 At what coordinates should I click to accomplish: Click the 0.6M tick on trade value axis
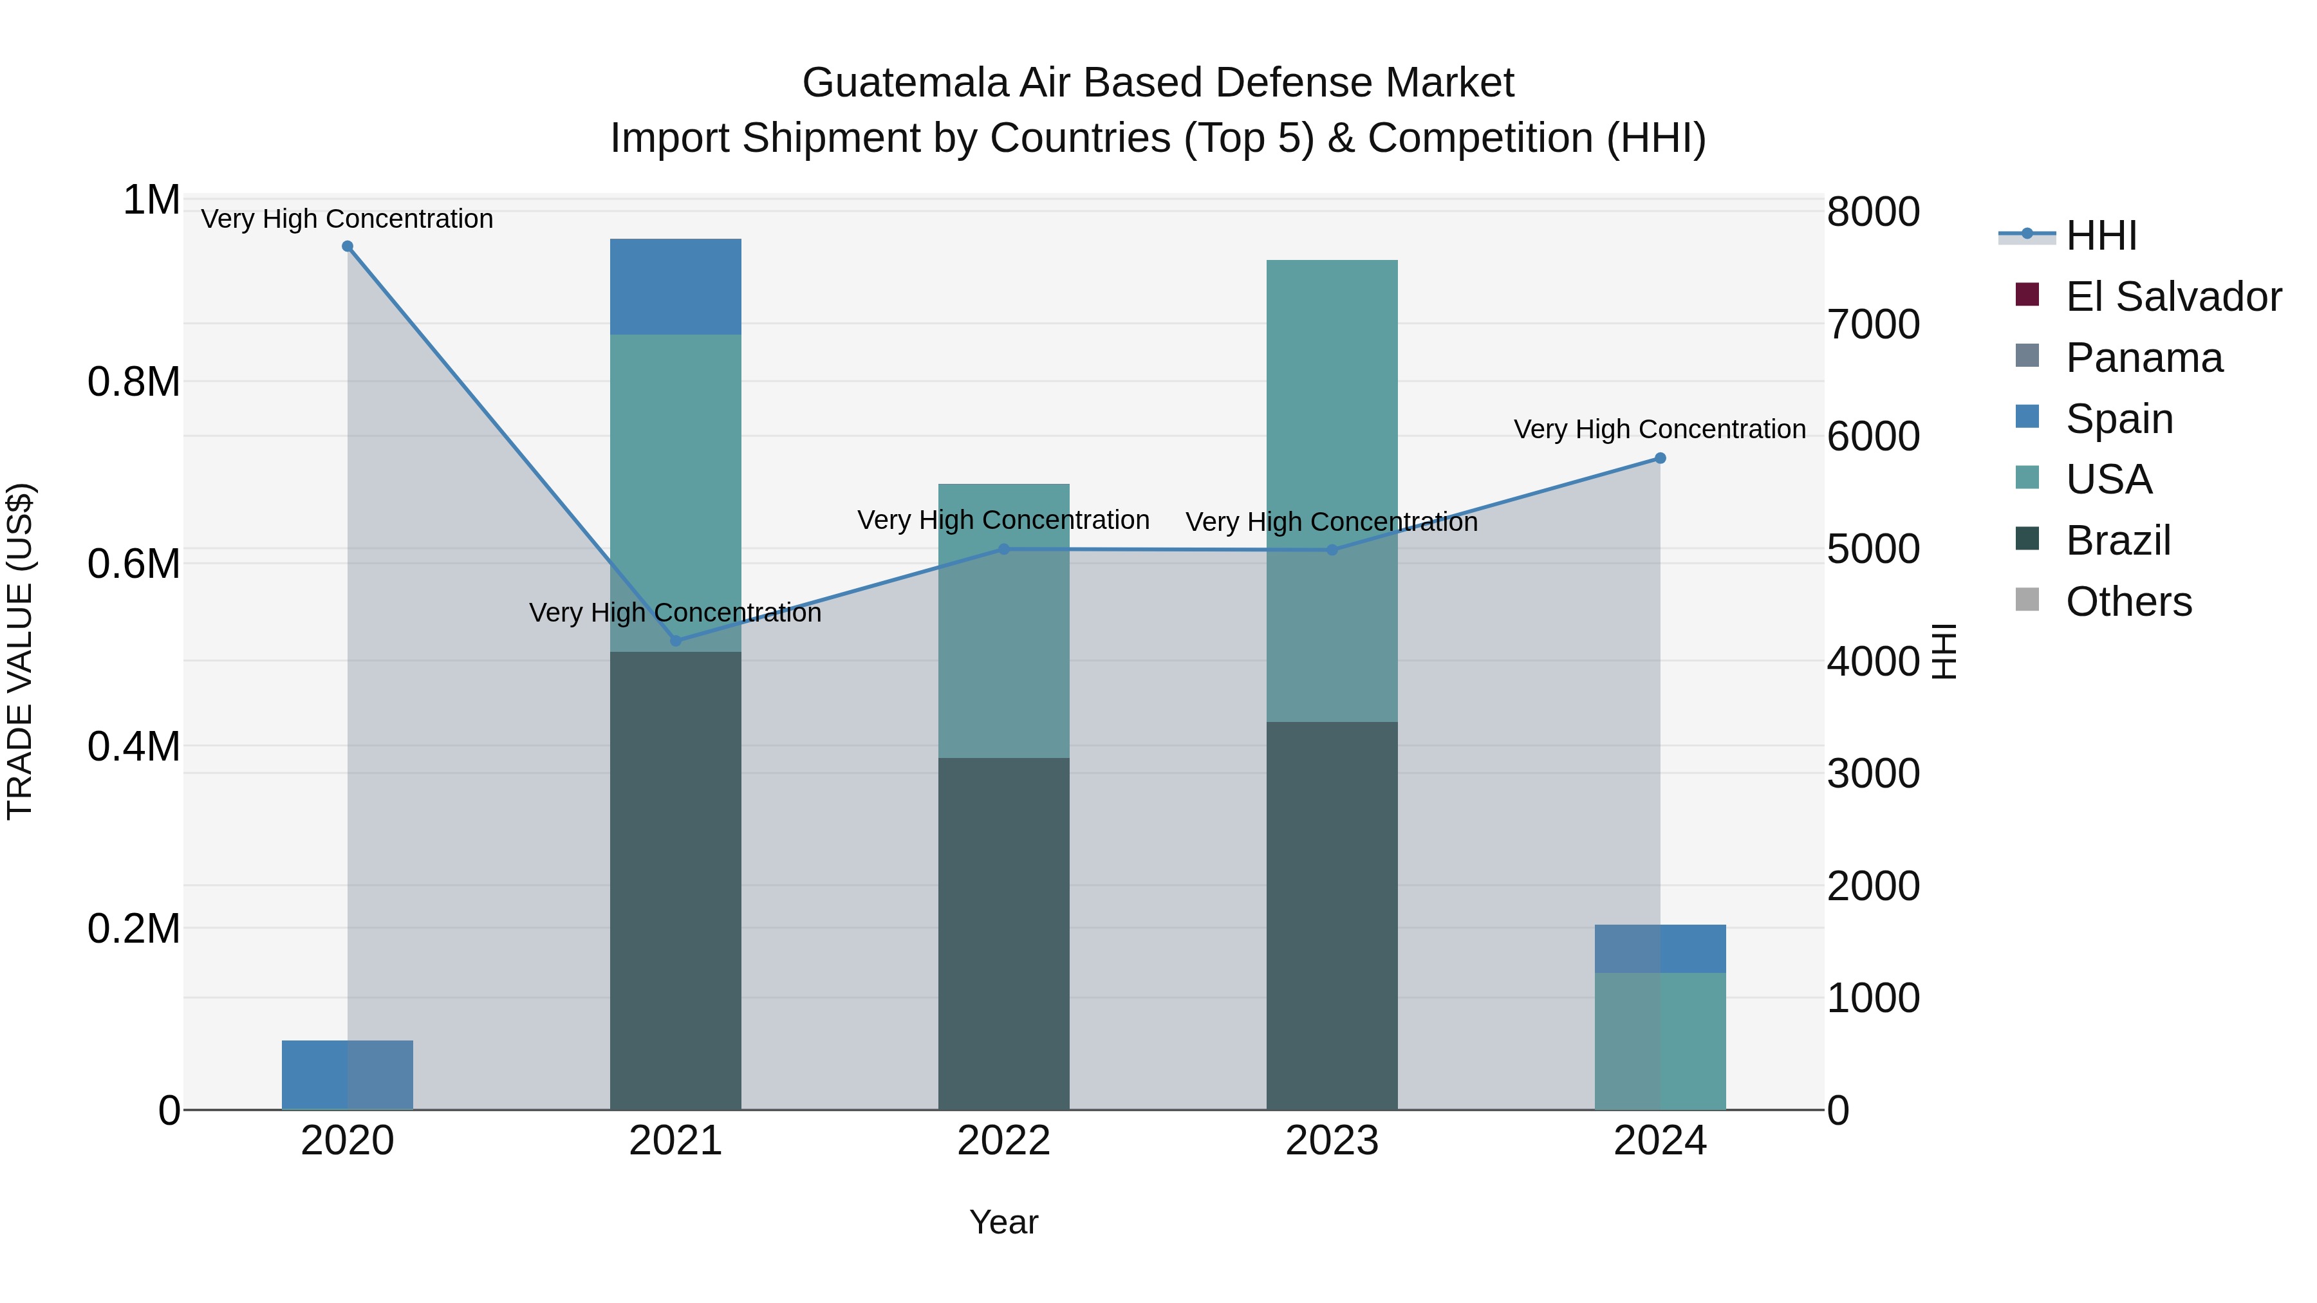[134, 564]
